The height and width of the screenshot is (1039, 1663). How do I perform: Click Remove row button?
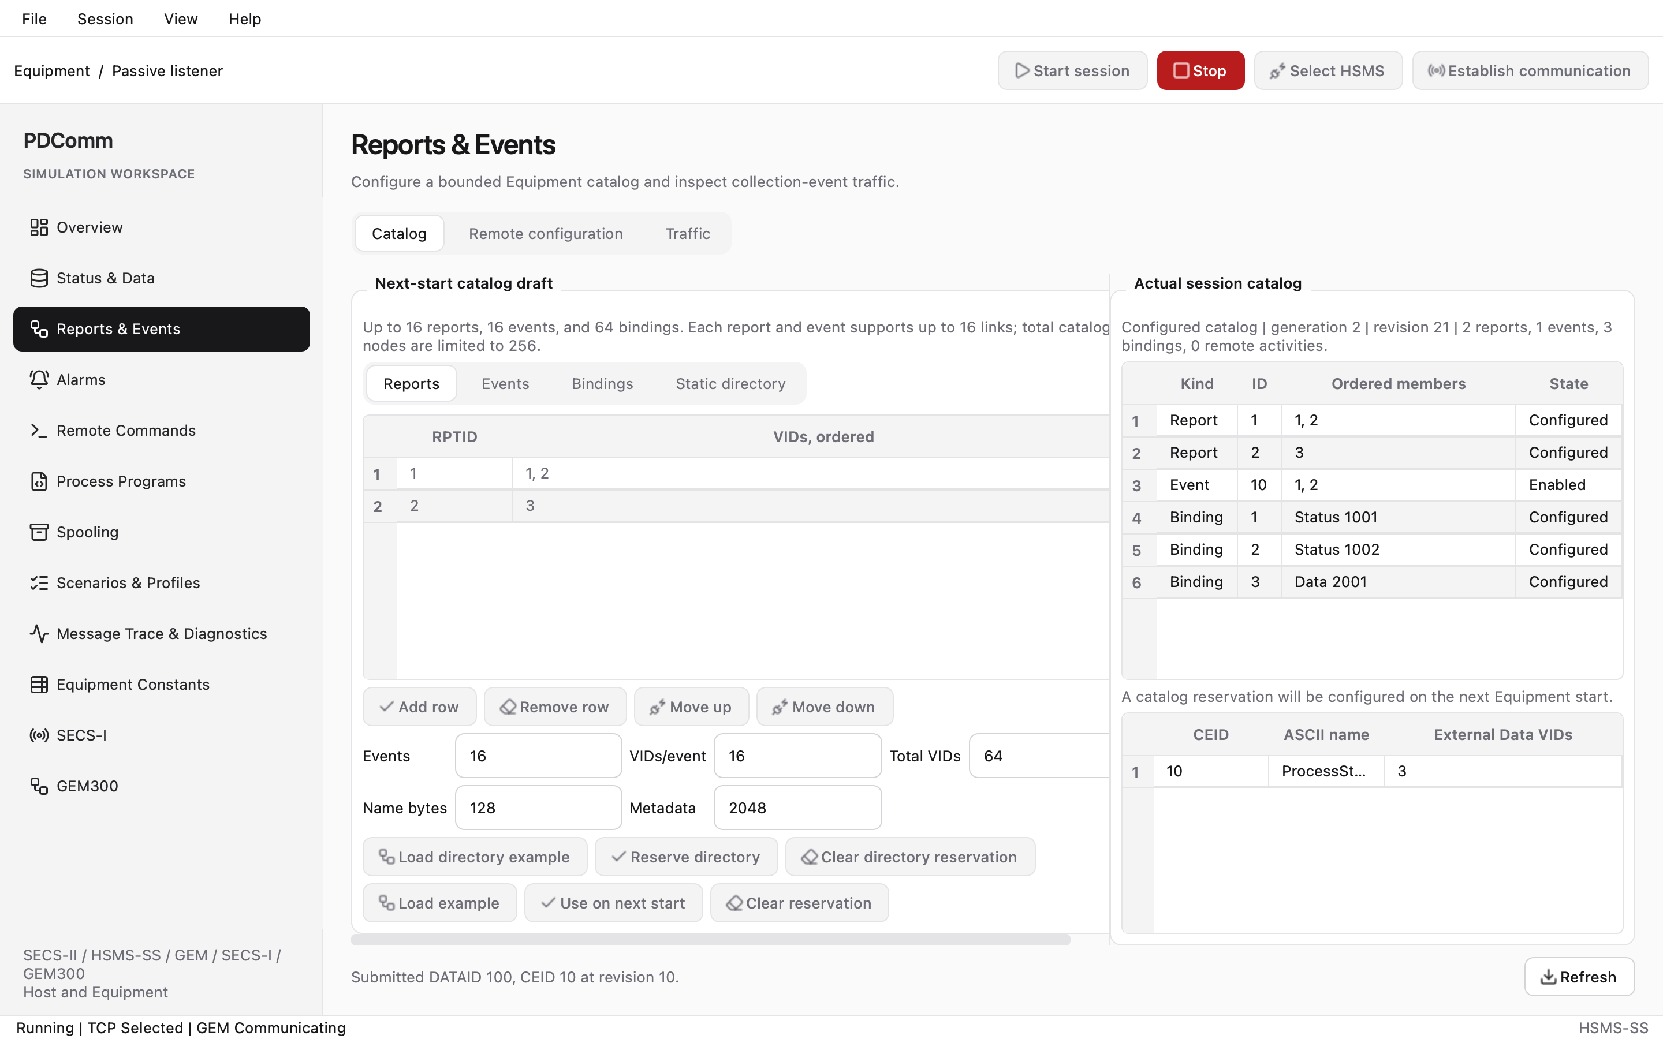coord(555,707)
